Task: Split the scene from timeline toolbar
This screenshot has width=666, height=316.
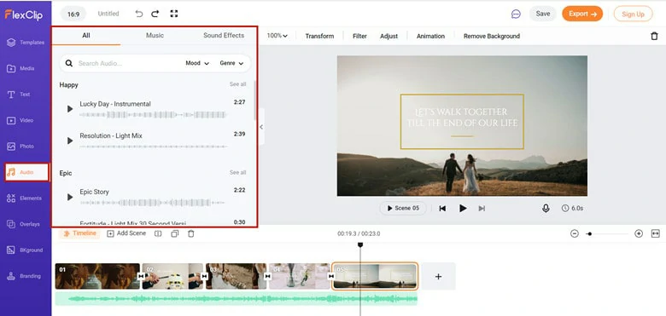Action: pos(158,233)
